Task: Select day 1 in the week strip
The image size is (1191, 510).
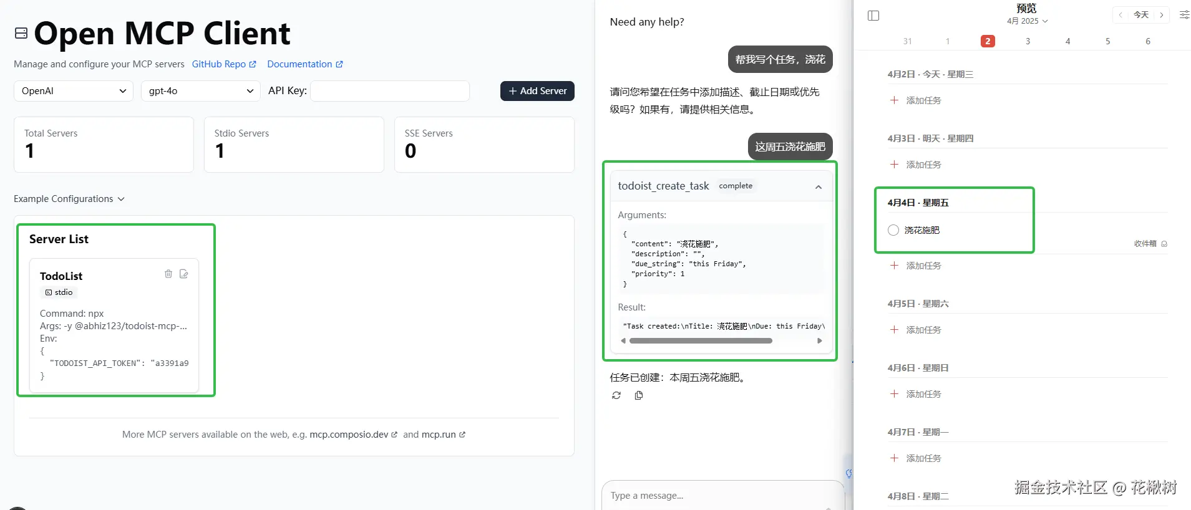Action: tap(948, 41)
